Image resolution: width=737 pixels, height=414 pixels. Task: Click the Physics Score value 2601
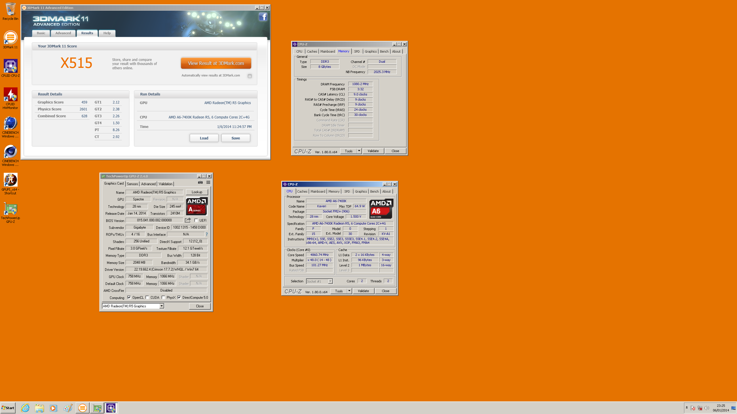83,109
